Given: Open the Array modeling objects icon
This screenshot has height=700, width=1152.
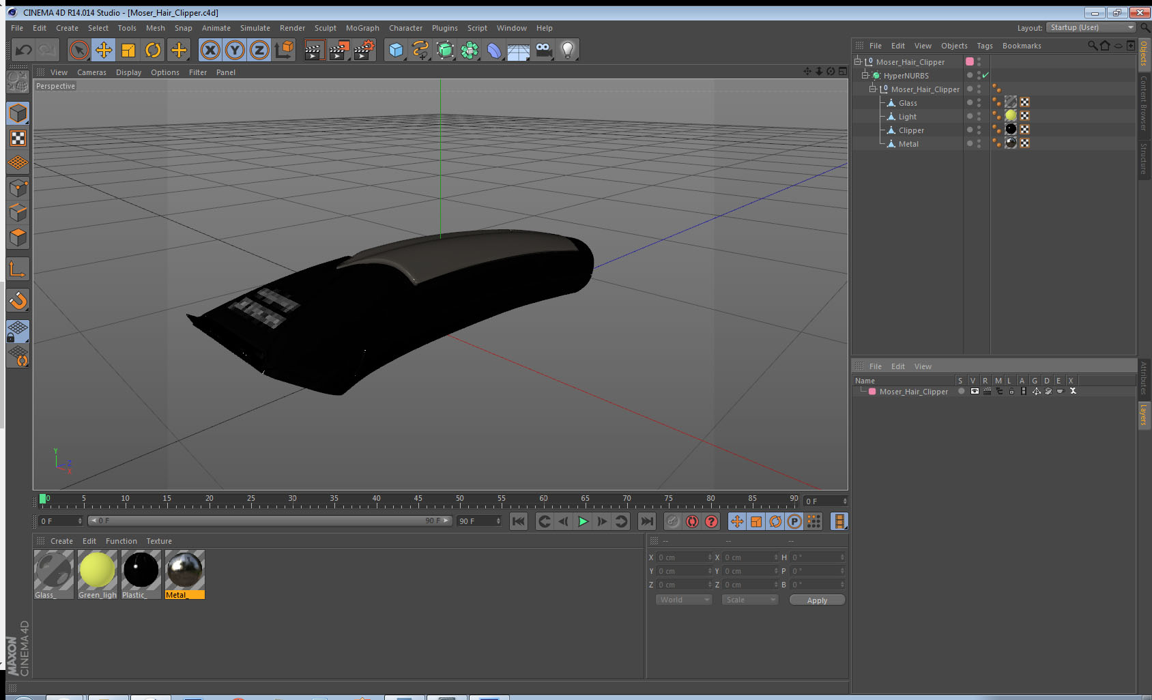Looking at the screenshot, I should pyautogui.click(x=470, y=50).
